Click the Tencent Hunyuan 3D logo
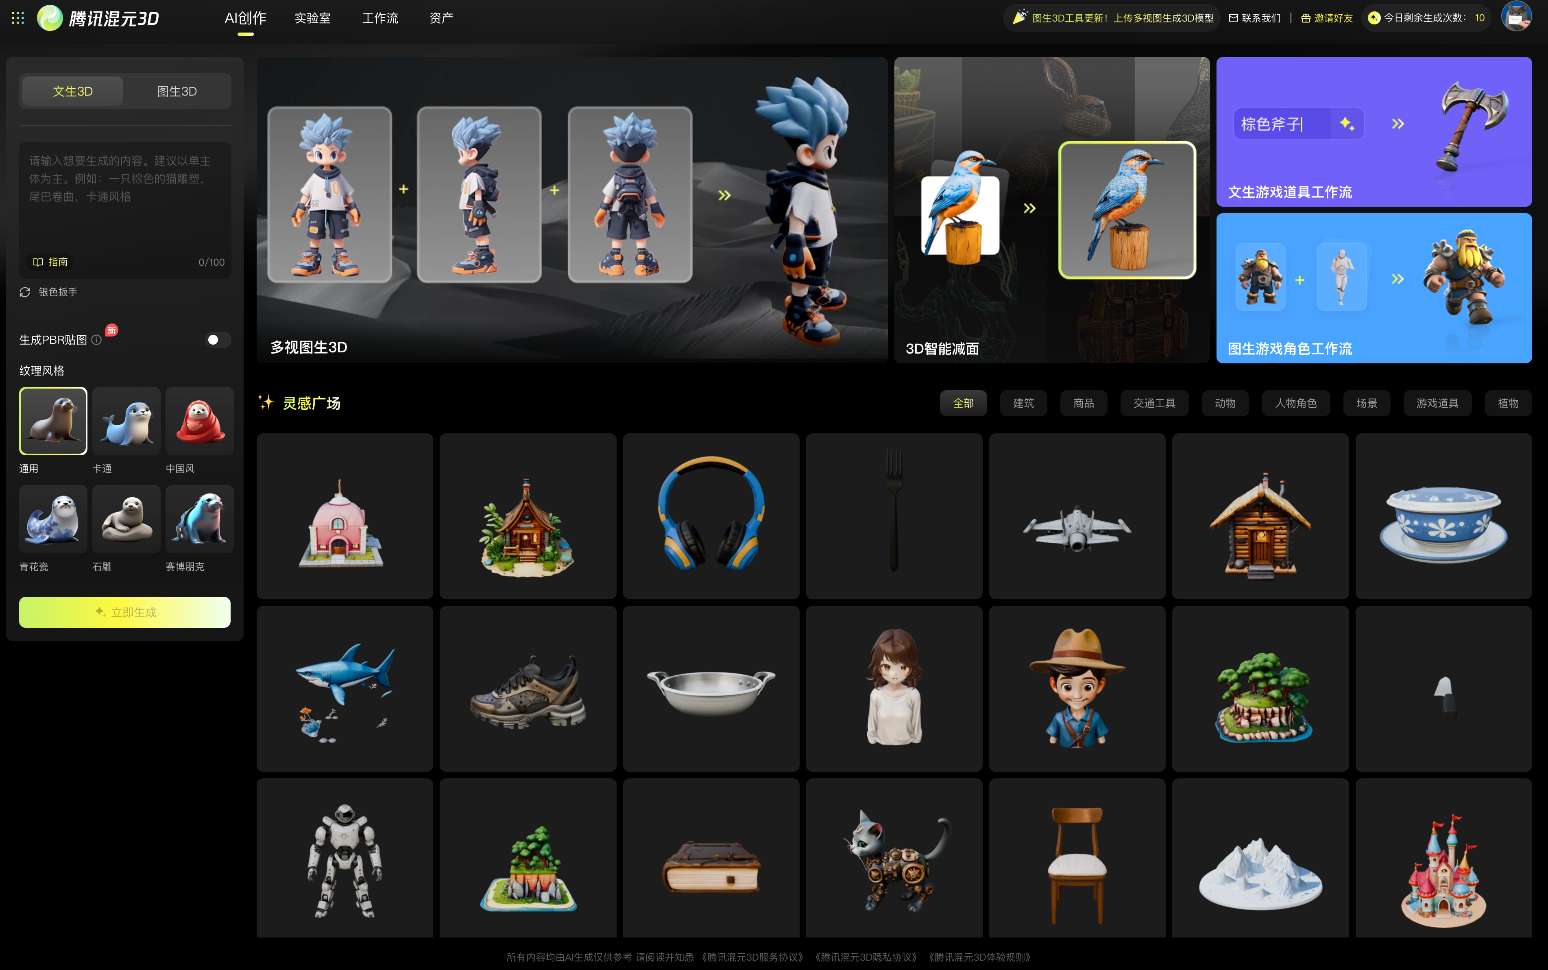This screenshot has height=970, width=1548. coord(98,18)
